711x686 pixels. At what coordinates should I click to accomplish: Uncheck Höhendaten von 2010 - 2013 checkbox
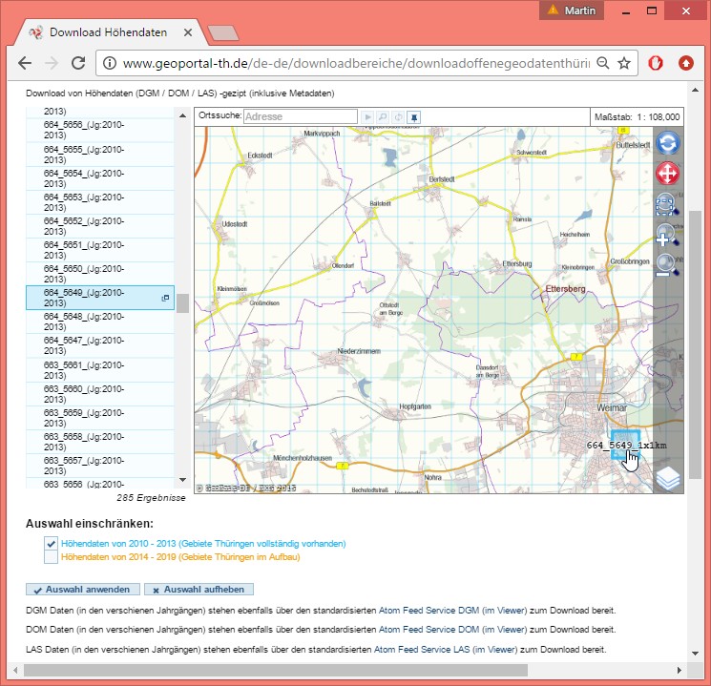point(52,543)
